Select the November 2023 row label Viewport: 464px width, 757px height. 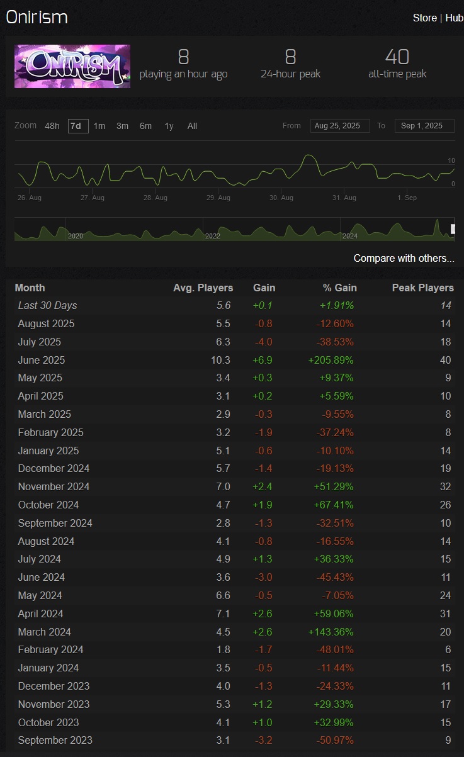pos(54,704)
